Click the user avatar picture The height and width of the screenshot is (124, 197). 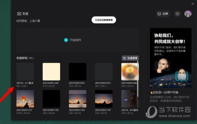(188, 14)
